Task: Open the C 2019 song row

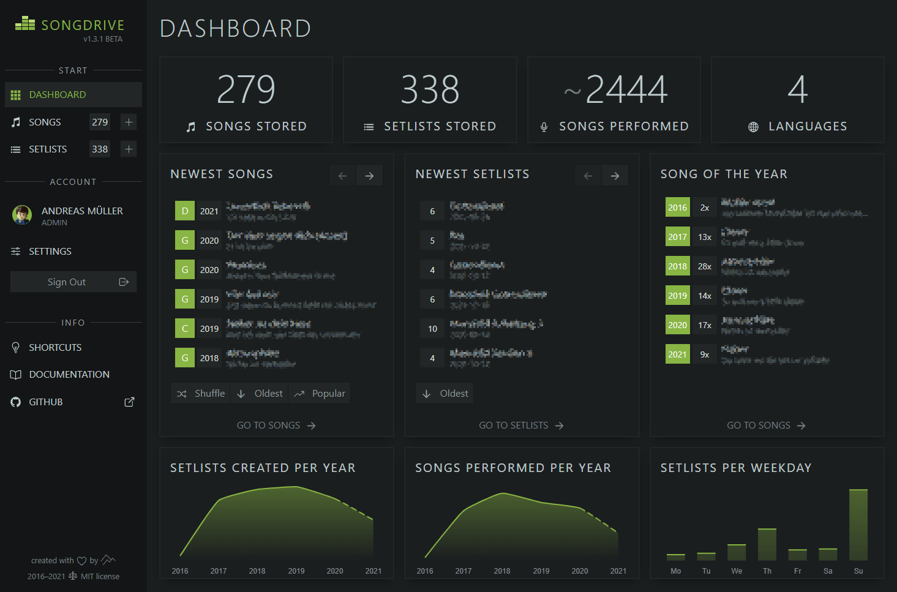Action: (276, 328)
